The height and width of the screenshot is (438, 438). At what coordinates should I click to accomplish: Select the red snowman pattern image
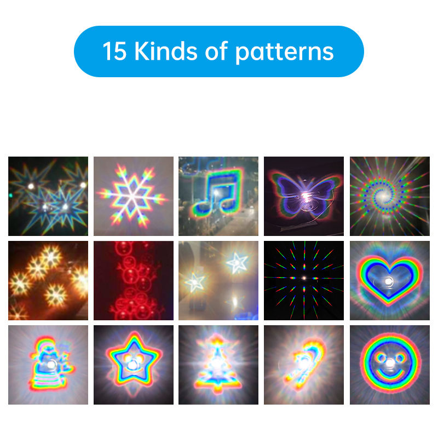pos(134,280)
